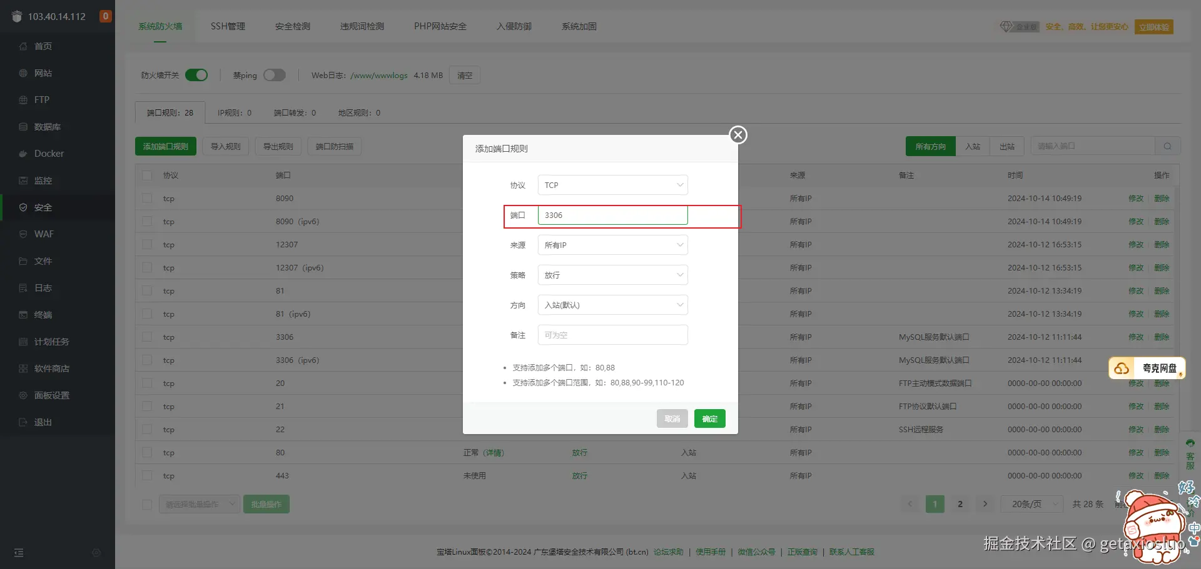Switch to the SSH管理 tab

[x=228, y=26]
